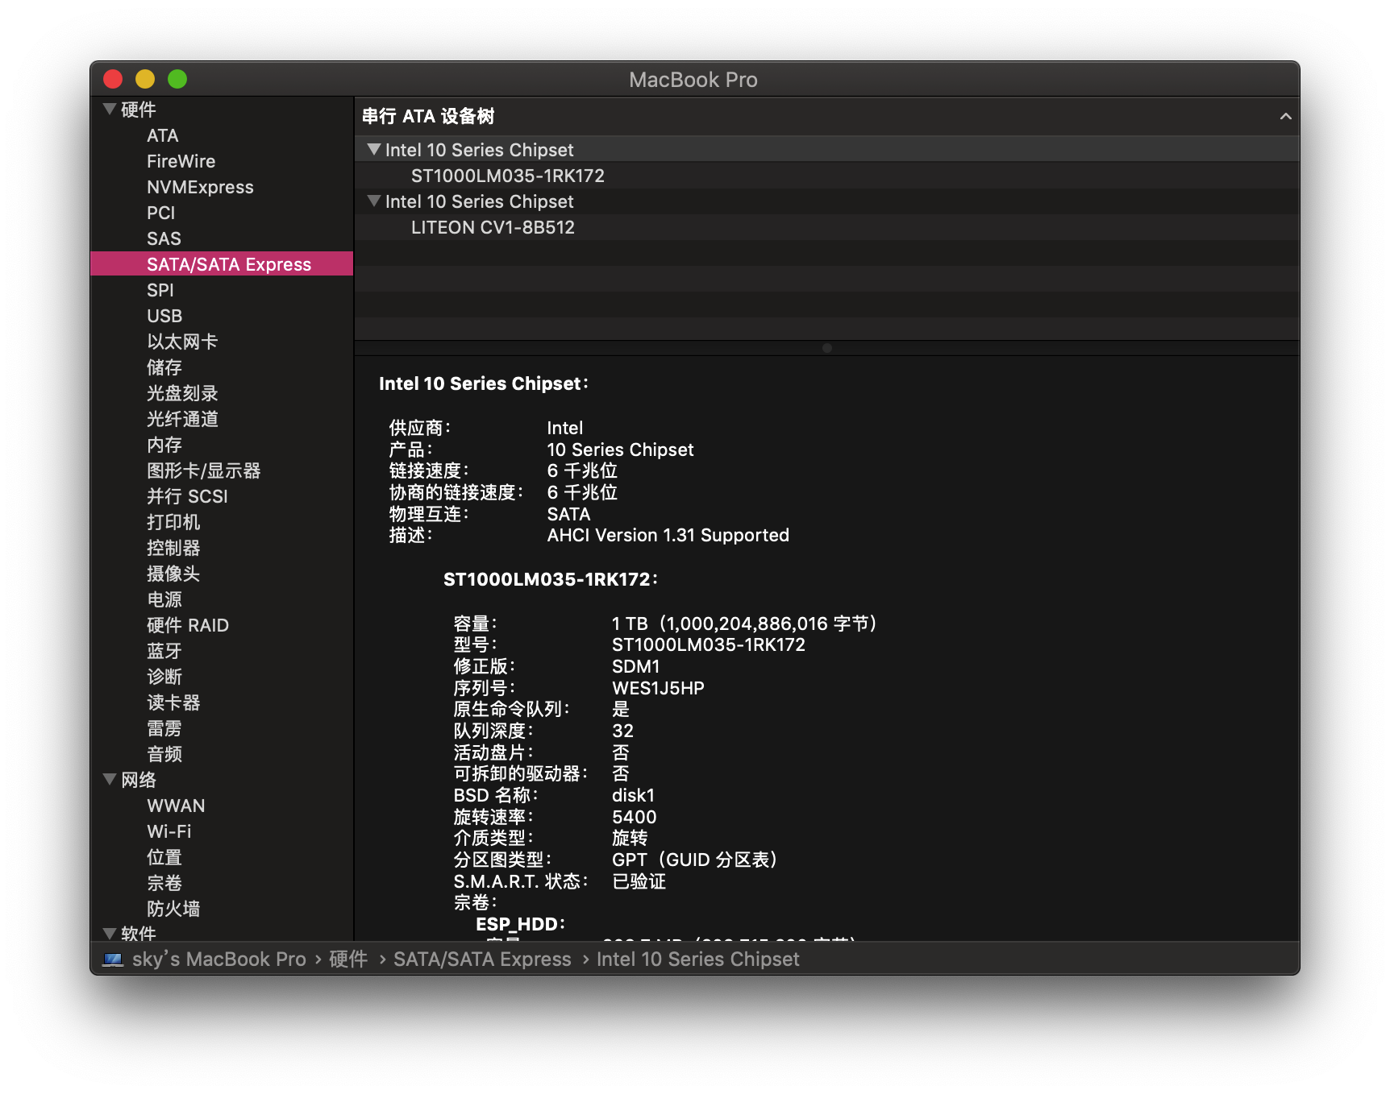Show 内存 information

pyautogui.click(x=164, y=445)
